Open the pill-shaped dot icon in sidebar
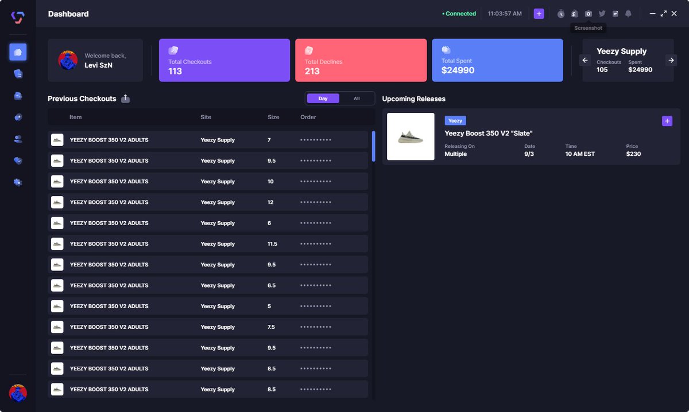The width and height of the screenshot is (689, 412). click(18, 117)
